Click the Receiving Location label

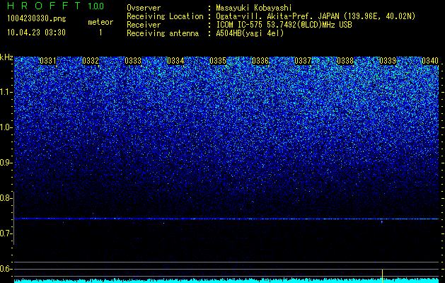point(165,16)
